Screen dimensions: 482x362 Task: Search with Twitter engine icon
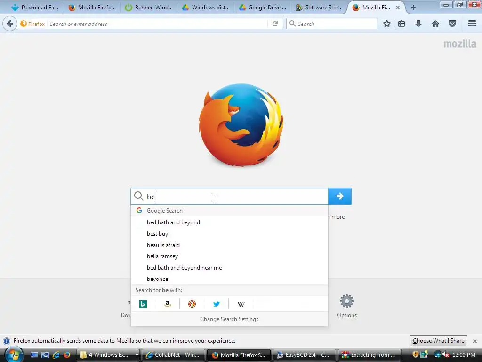coord(217,304)
